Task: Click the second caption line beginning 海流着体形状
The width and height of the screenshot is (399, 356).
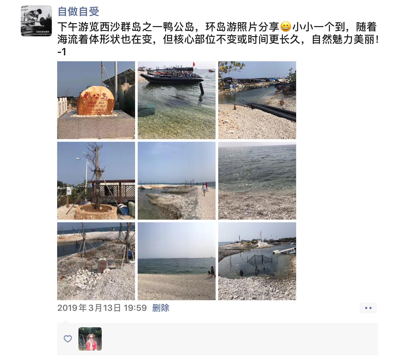Action: click(x=218, y=39)
